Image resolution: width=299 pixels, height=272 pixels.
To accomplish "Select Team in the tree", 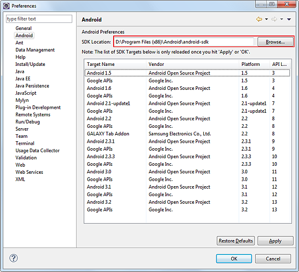I will [21, 136].
